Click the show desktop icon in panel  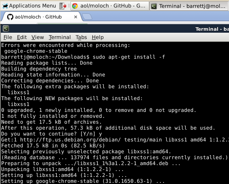coord(63,6)
